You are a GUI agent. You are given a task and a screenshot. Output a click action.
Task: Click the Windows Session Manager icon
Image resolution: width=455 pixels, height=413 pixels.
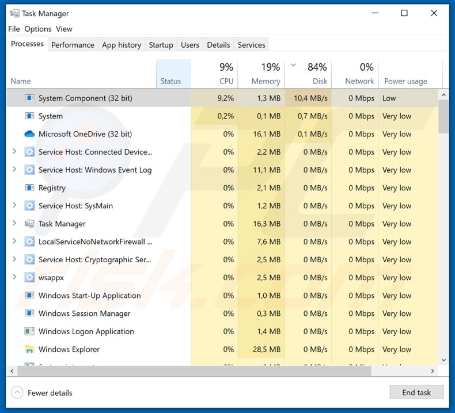(29, 313)
